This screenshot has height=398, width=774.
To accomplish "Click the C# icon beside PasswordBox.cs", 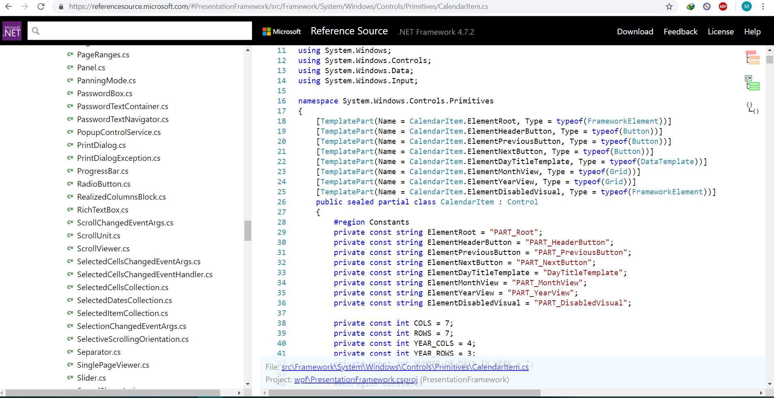I will tap(70, 93).
